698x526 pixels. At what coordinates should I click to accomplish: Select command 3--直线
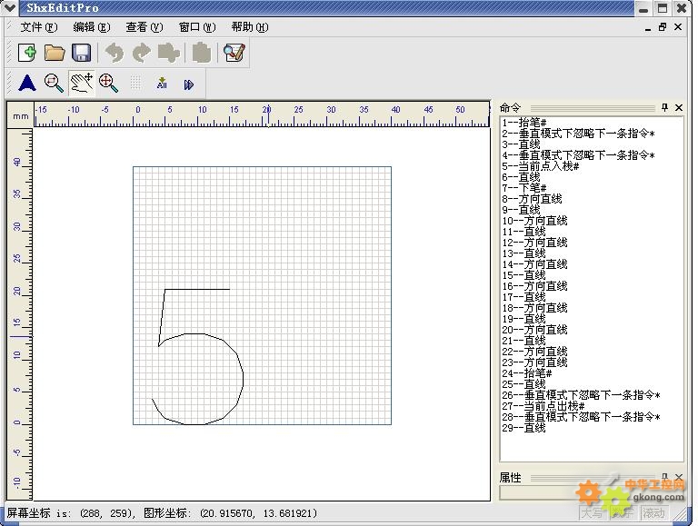point(521,144)
